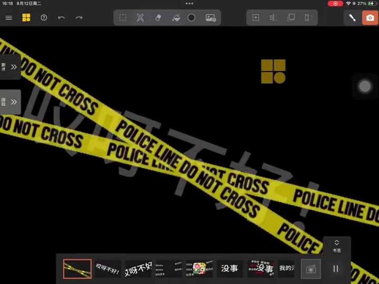This screenshot has height=284, width=379.
Task: Tap the Wi-Fi status icon
Action: click(x=348, y=3)
